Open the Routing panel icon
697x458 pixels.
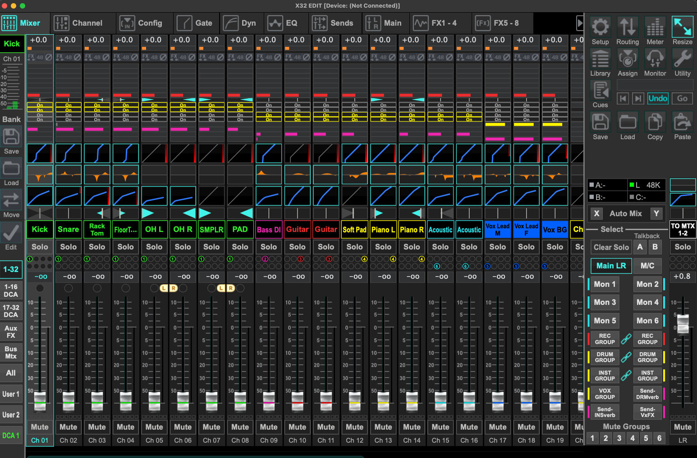tap(628, 27)
